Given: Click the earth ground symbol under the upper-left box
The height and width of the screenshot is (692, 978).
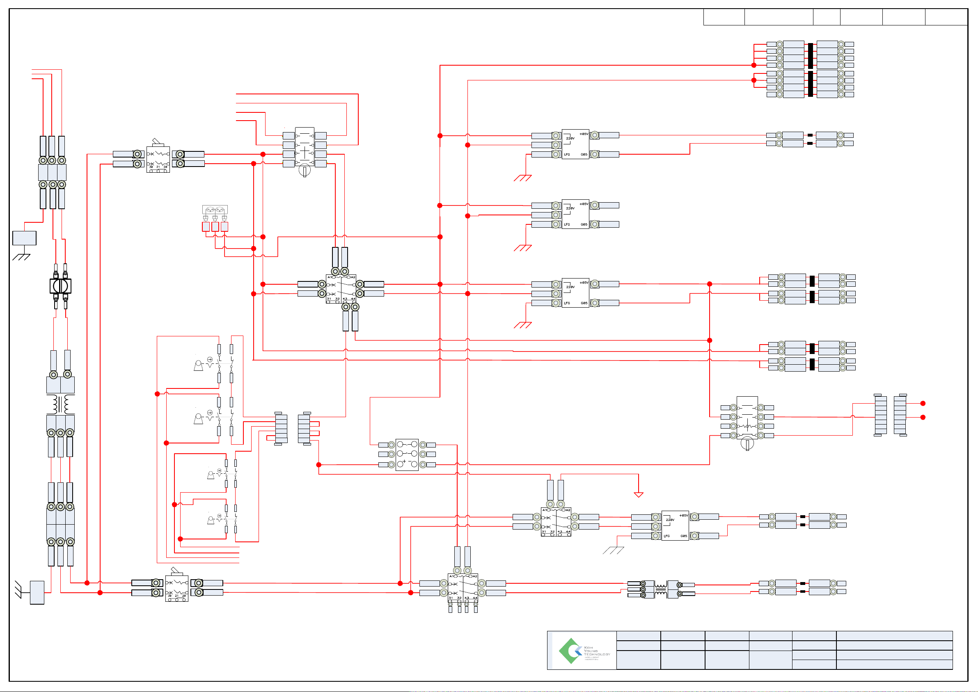Looking at the screenshot, I should pyautogui.click(x=21, y=257).
